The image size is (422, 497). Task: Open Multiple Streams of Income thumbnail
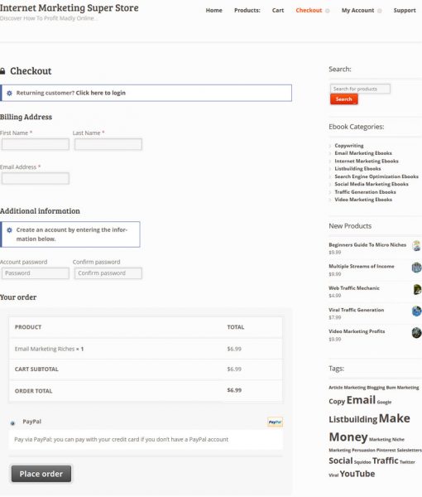pos(416,268)
